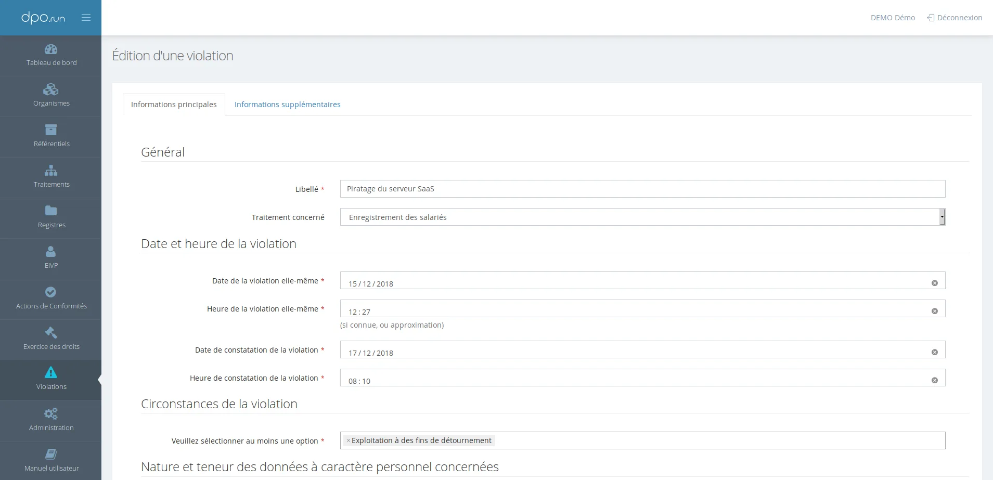This screenshot has width=993, height=480.
Task: Click the circumstances multi-select box
Action: (642, 440)
